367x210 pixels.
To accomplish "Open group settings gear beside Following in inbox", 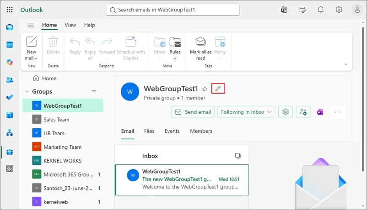I will (x=285, y=112).
